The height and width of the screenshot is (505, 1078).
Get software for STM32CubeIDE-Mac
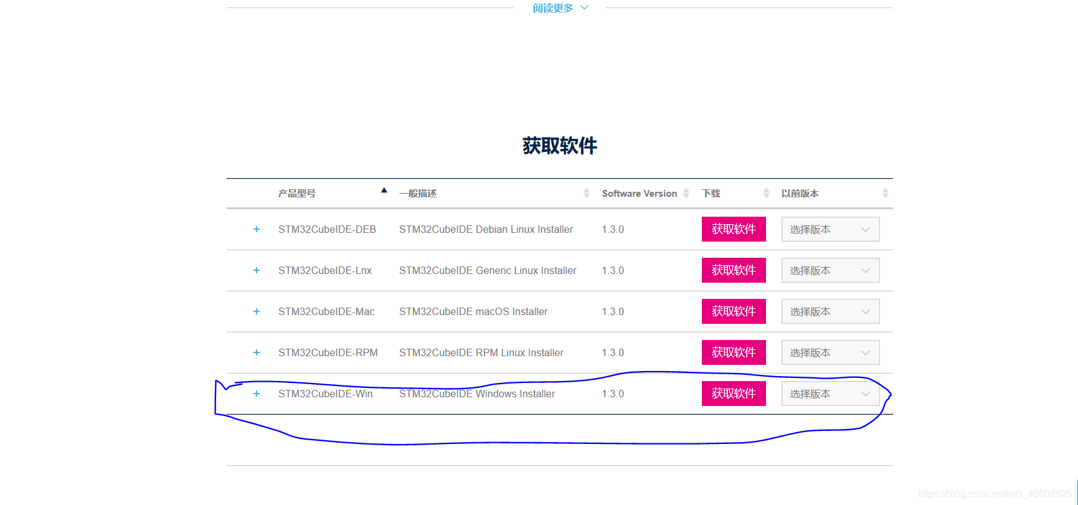pos(734,311)
